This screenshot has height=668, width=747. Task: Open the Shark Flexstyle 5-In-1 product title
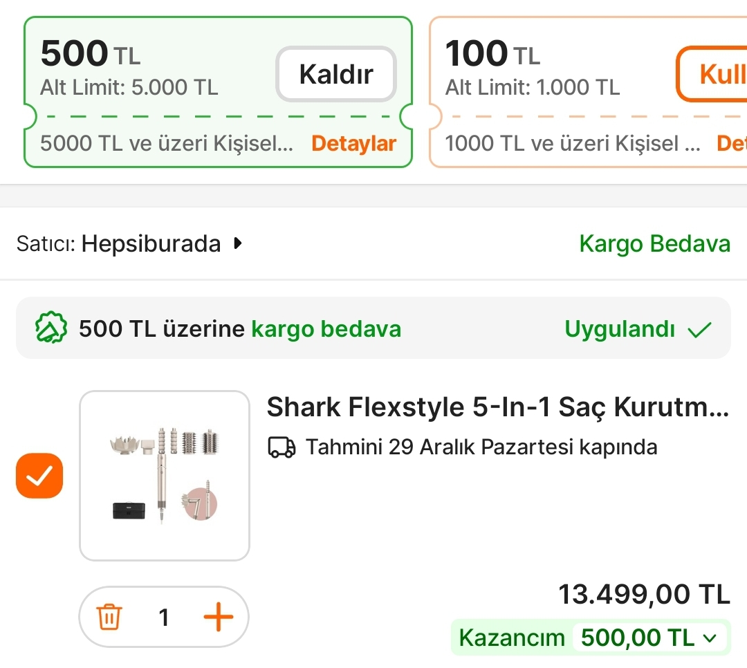tap(498, 407)
